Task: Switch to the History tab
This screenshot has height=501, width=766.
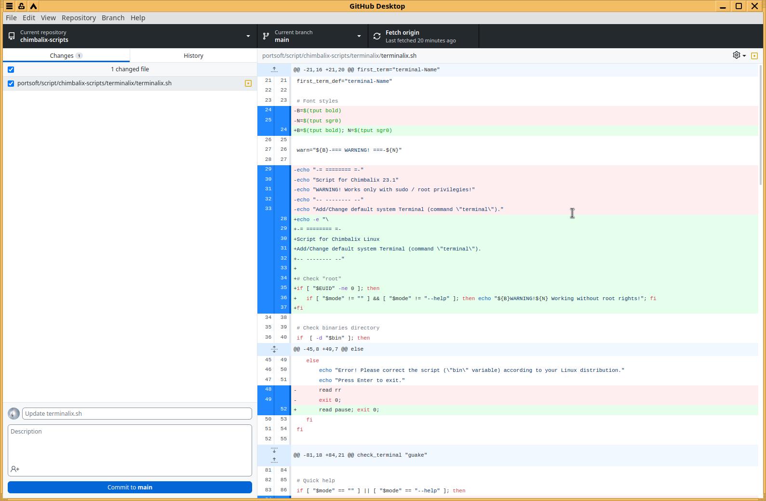Action: pyautogui.click(x=193, y=55)
